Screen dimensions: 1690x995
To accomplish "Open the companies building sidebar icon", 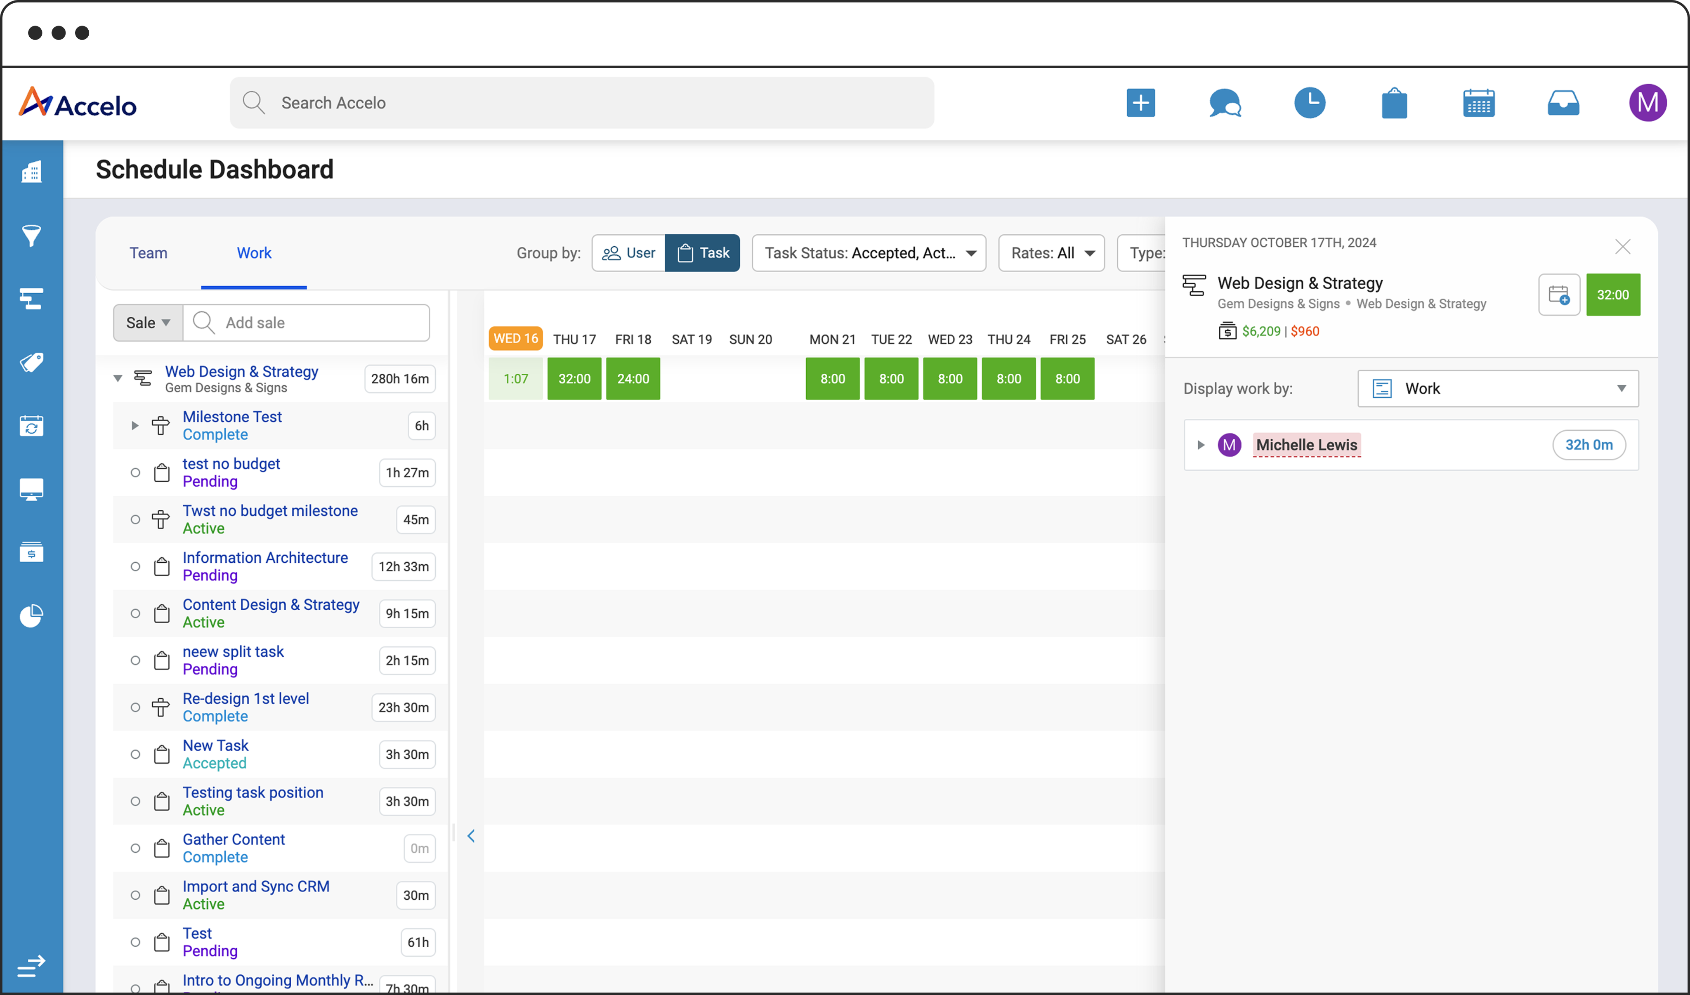I will 31,172.
